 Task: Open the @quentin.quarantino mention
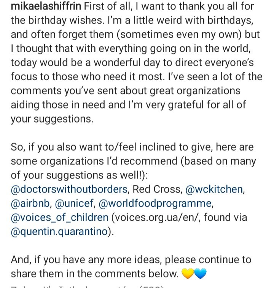tap(59, 232)
